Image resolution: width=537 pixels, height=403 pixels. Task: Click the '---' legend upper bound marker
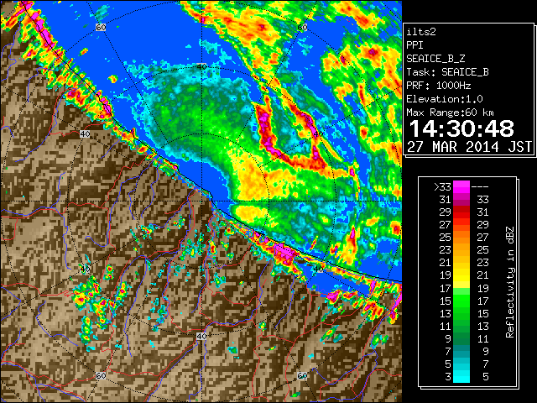[480, 187]
